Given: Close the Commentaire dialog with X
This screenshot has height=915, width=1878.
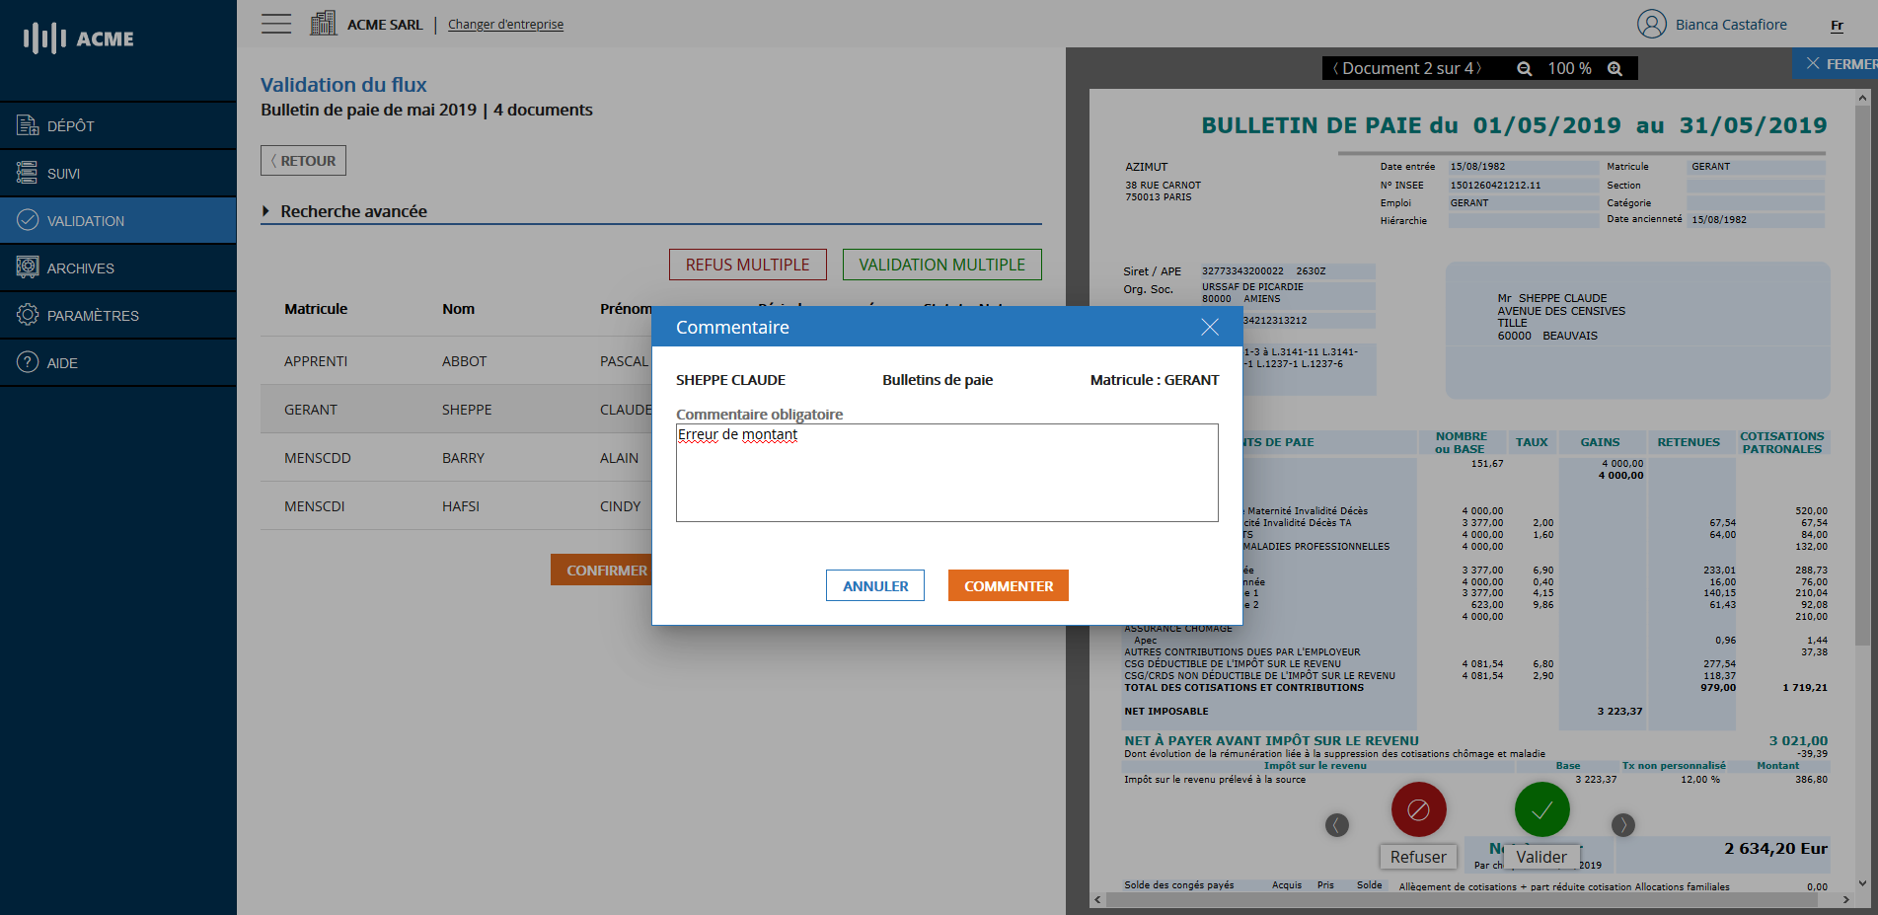Looking at the screenshot, I should pos(1209,327).
